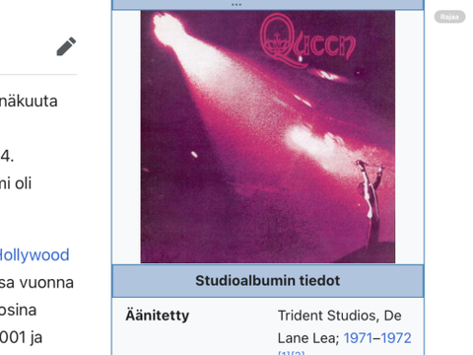Click the gray Rajaa button
473x355 pixels.
tap(449, 17)
